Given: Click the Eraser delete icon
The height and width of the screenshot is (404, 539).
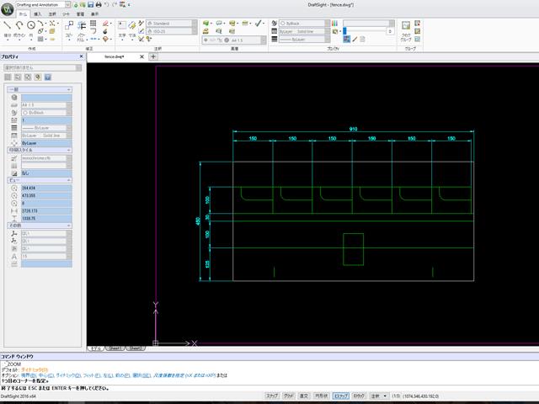Looking at the screenshot, I should tap(105, 24).
